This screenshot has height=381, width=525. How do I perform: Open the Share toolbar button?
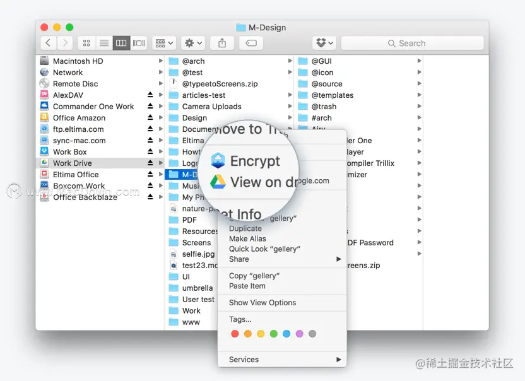coord(222,43)
